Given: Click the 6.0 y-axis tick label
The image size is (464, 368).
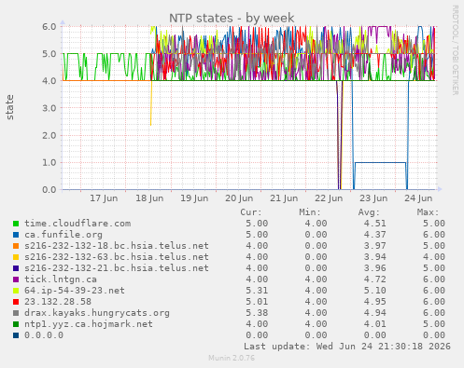Looking at the screenshot, I should pyautogui.click(x=49, y=26).
